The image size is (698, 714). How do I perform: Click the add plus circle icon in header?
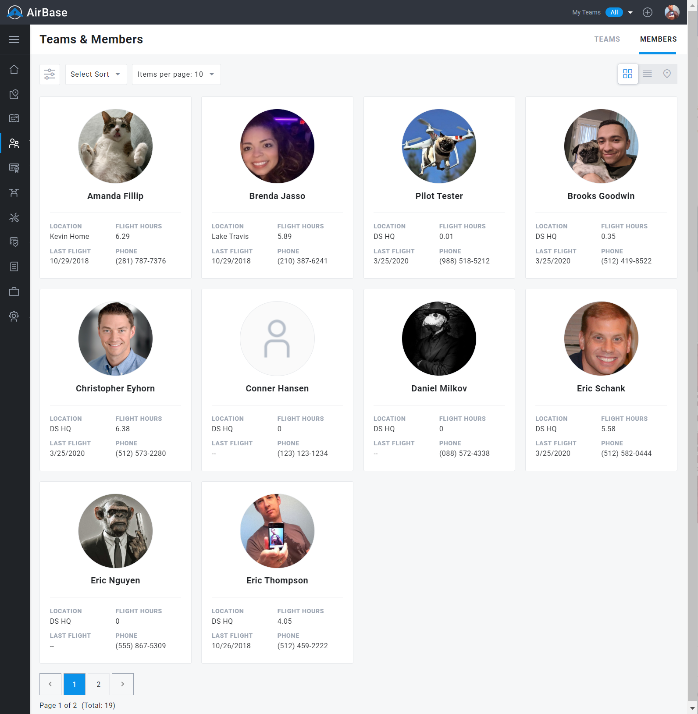point(648,12)
